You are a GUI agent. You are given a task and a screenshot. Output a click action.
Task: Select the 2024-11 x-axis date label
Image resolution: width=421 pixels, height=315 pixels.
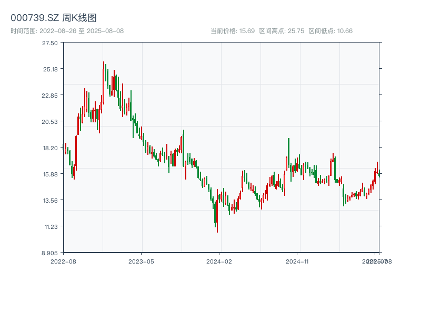point(297,261)
